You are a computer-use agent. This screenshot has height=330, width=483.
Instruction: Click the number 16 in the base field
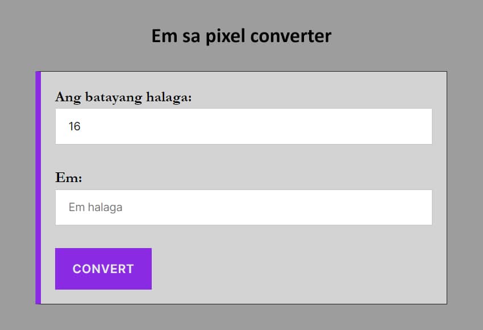[74, 126]
